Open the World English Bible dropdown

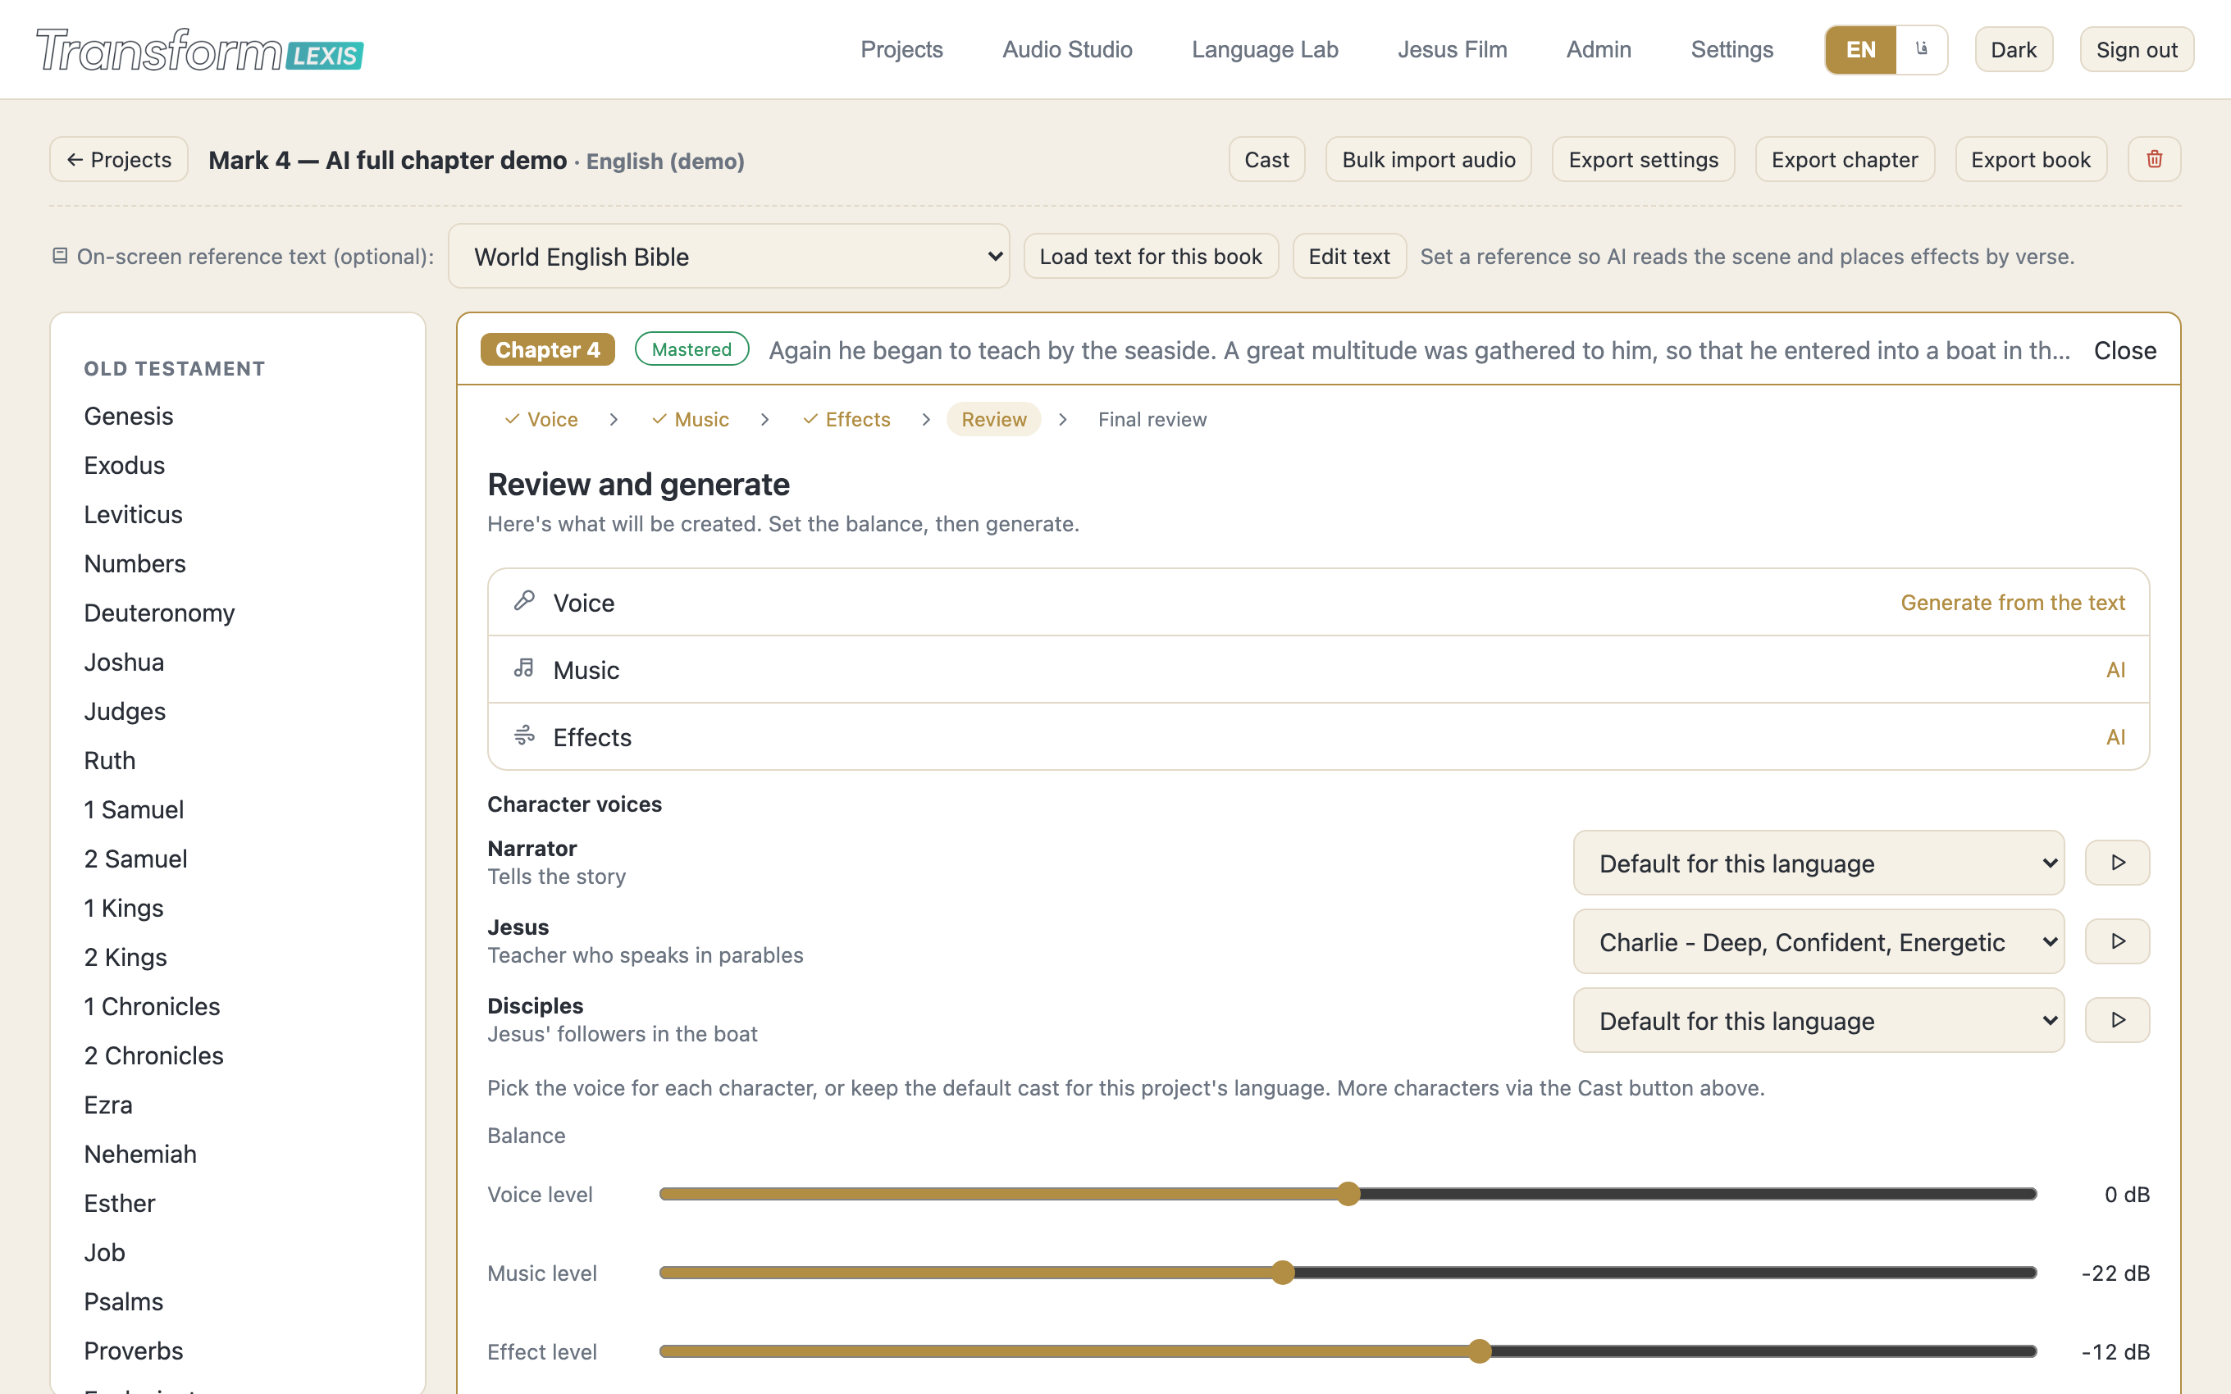728,257
